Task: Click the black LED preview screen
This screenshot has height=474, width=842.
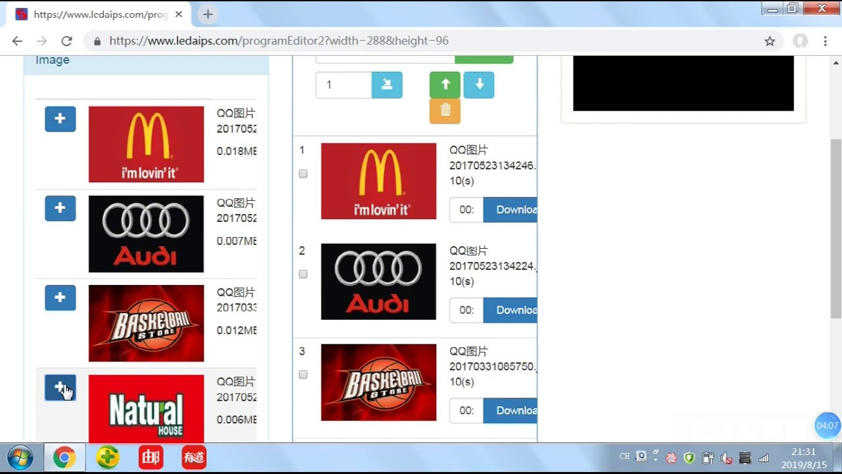Action: pyautogui.click(x=683, y=83)
